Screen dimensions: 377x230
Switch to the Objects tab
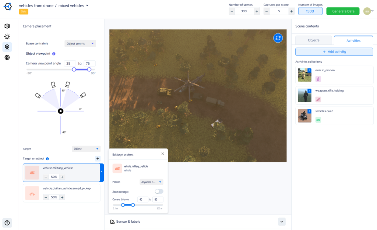(x=314, y=40)
